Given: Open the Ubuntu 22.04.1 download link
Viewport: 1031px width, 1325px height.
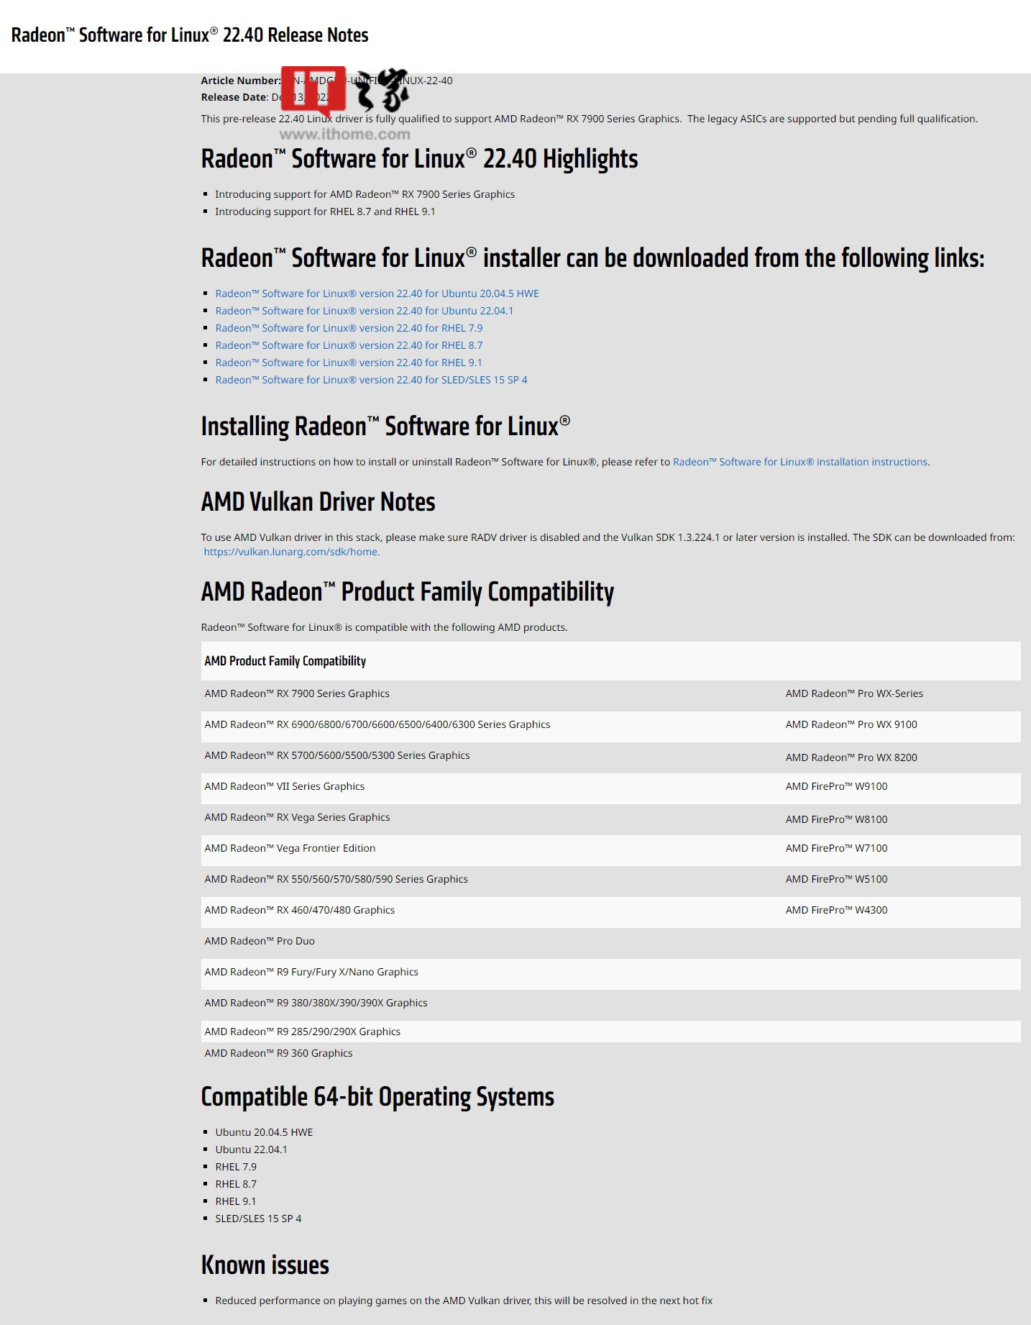Looking at the screenshot, I should [x=365, y=311].
